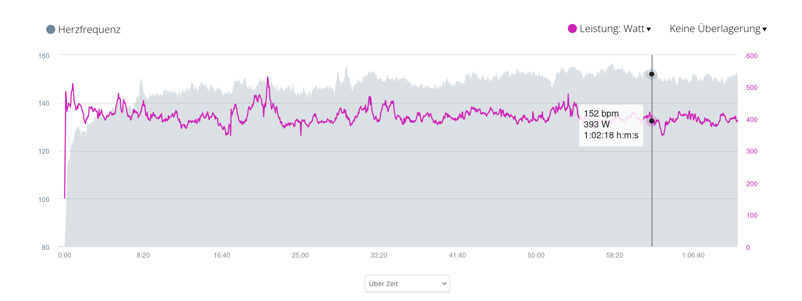Expand the Keine Überlagerung overlay menu
The width and height of the screenshot is (802, 301).
point(715,28)
